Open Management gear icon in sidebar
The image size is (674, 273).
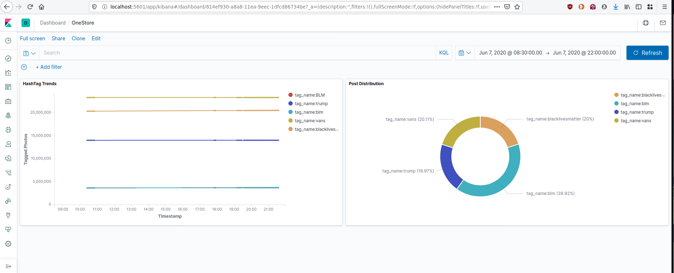point(8,244)
